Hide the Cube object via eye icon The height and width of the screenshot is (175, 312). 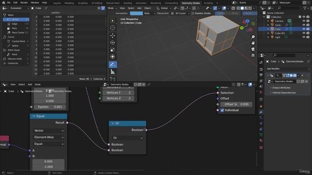point(304,29)
